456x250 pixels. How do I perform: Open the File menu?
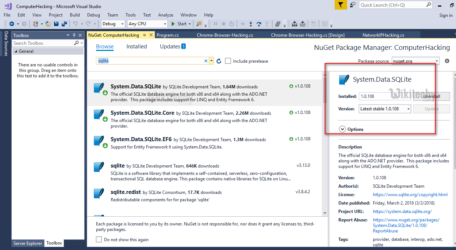tap(7, 15)
